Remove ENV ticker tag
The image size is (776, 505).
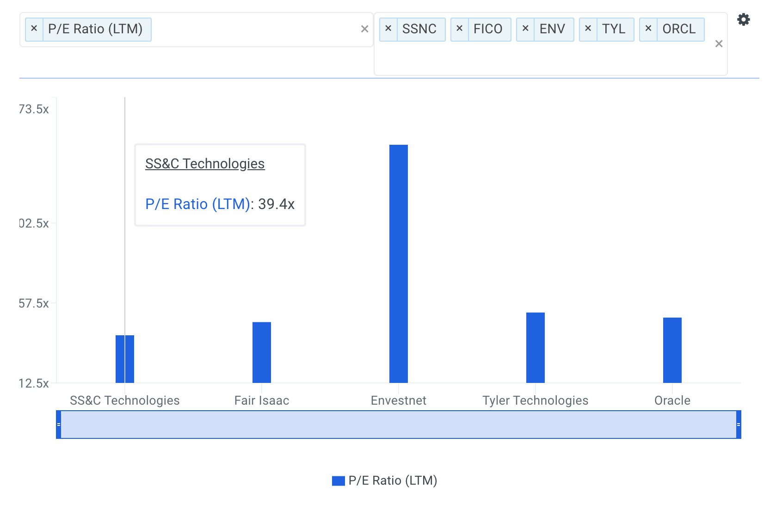point(525,29)
